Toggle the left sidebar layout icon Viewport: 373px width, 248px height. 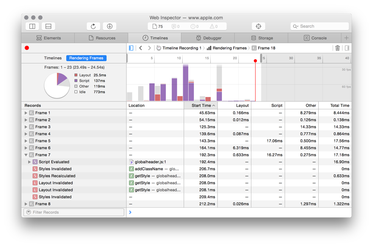pyautogui.click(x=32, y=26)
